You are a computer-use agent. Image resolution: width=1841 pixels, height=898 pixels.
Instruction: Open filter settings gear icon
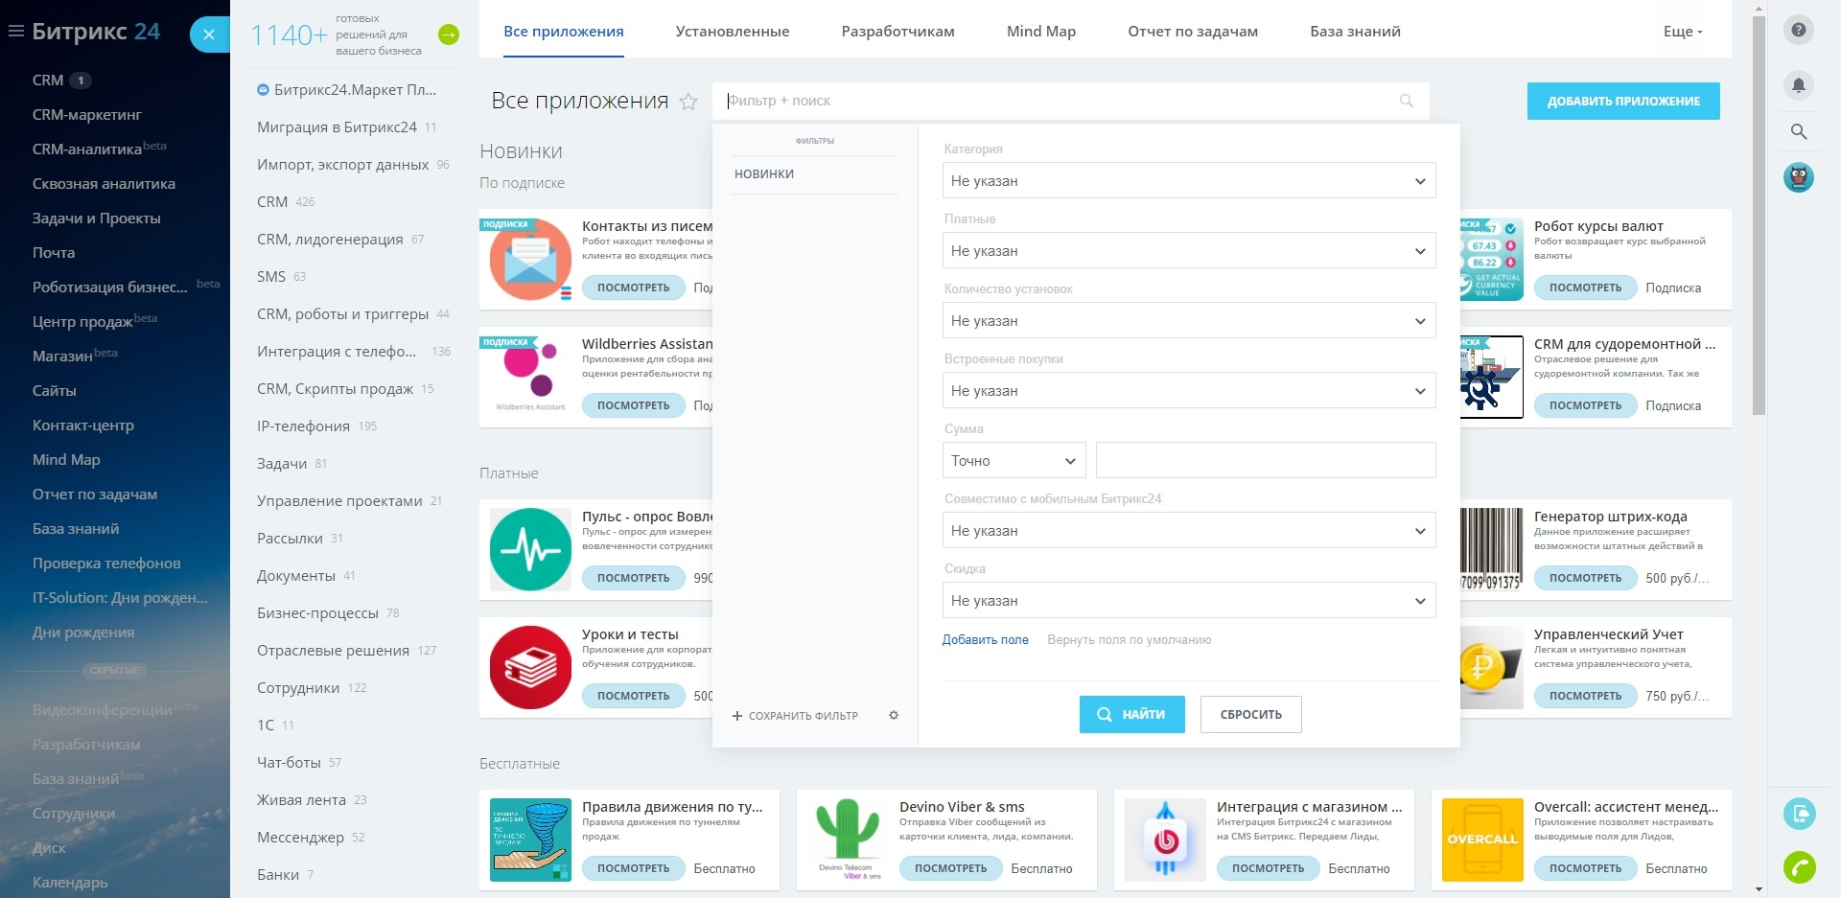click(x=894, y=715)
